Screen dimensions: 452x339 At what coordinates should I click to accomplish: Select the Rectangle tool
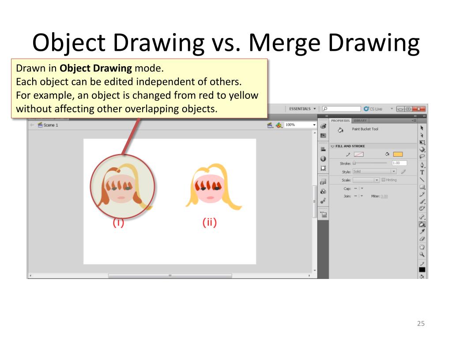coord(422,187)
